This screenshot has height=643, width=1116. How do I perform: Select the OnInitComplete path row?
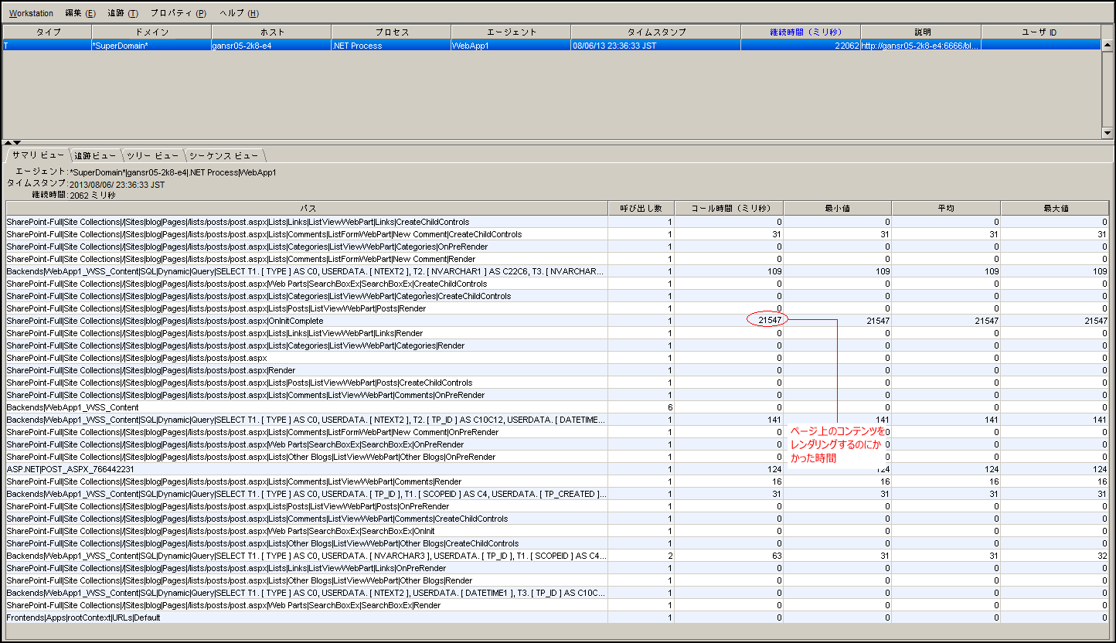[165, 321]
